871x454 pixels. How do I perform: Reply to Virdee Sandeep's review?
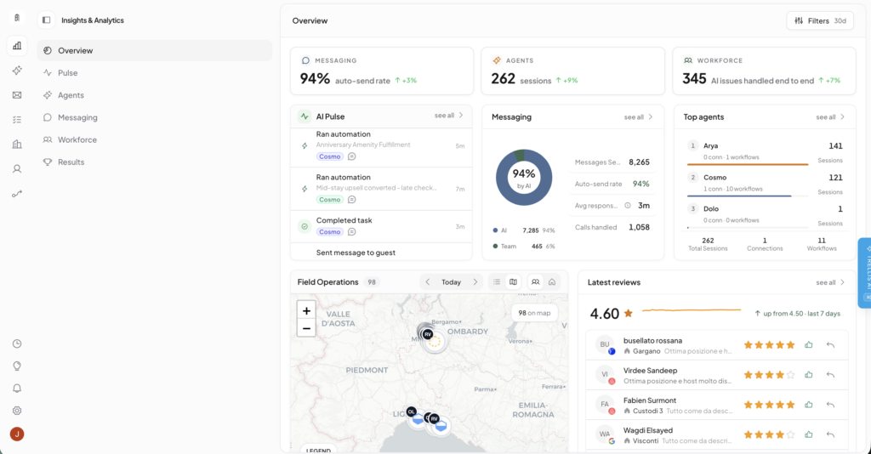(x=830, y=375)
